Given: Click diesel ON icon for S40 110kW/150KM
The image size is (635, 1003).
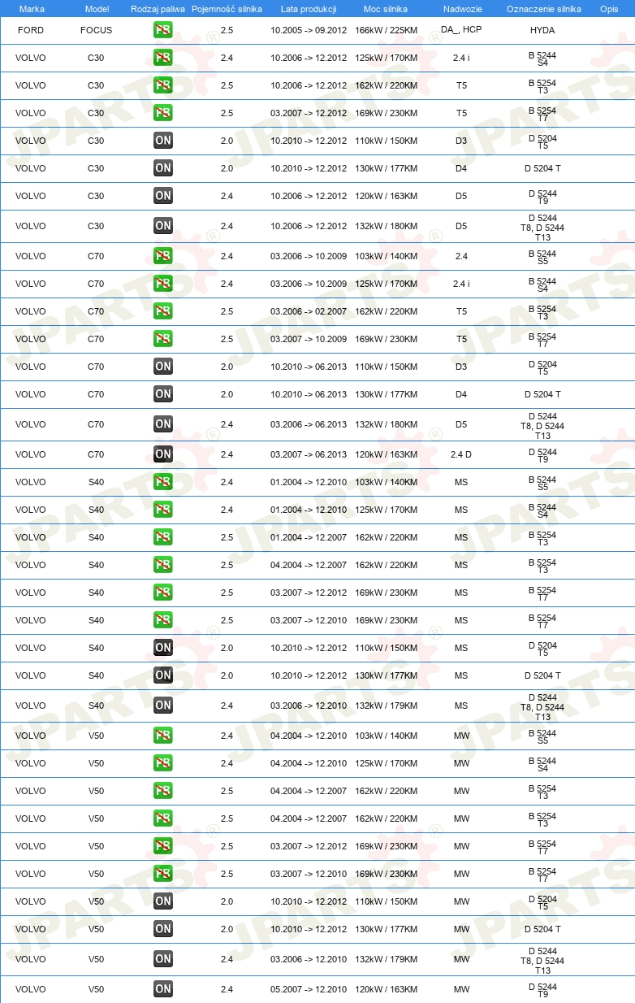Looking at the screenshot, I should pyautogui.click(x=163, y=648).
